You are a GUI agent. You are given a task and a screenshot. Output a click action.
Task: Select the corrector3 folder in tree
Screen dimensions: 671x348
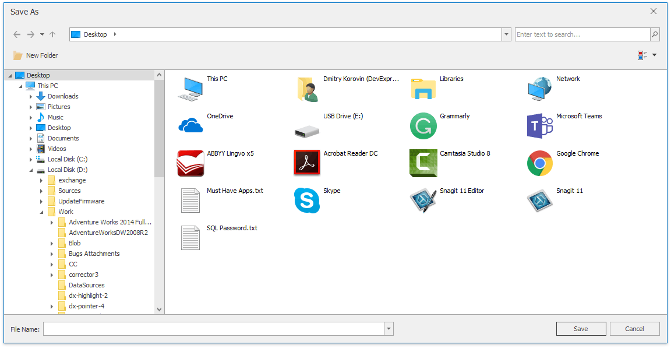pyautogui.click(x=83, y=275)
